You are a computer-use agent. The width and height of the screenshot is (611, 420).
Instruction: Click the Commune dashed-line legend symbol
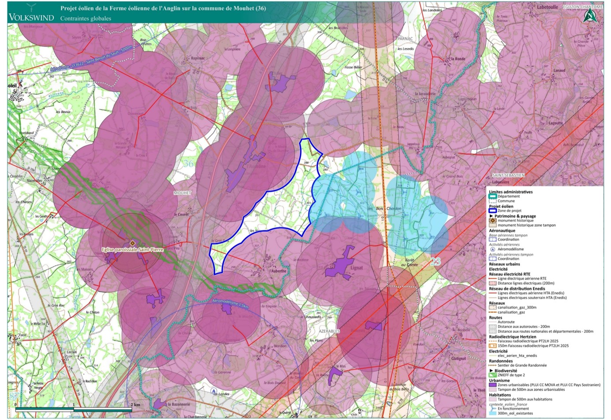click(x=492, y=201)
